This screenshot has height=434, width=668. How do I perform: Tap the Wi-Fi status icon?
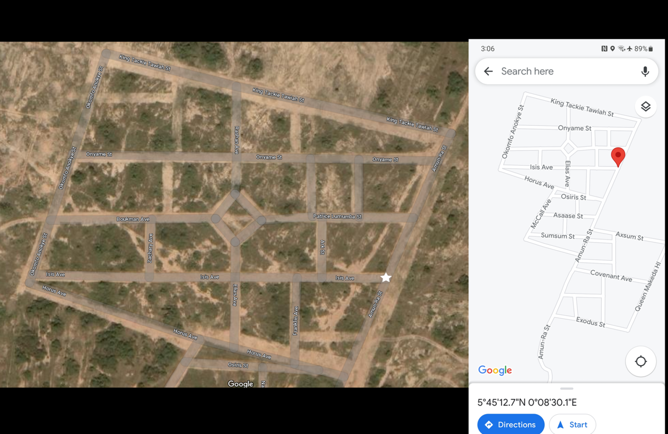621,49
